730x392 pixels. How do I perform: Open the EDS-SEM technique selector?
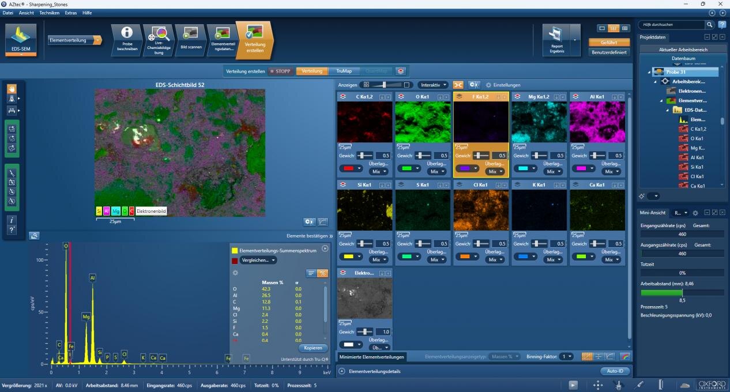coord(21,39)
